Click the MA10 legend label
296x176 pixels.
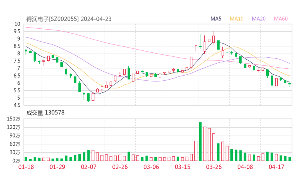[236, 19]
